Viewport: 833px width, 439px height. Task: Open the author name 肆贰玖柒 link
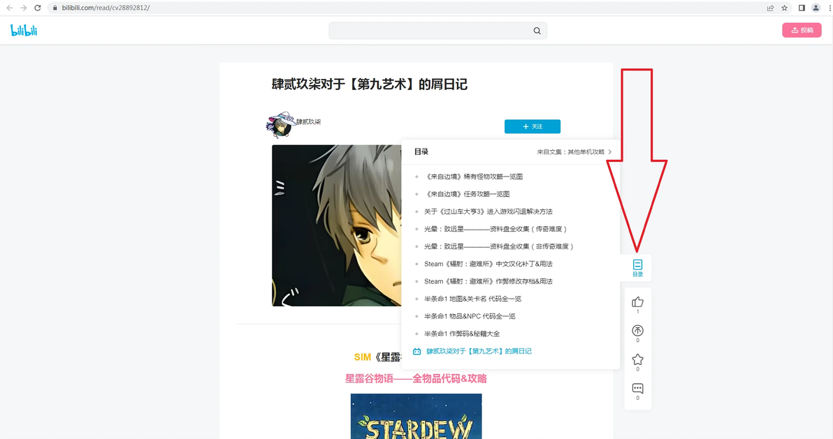tap(309, 121)
